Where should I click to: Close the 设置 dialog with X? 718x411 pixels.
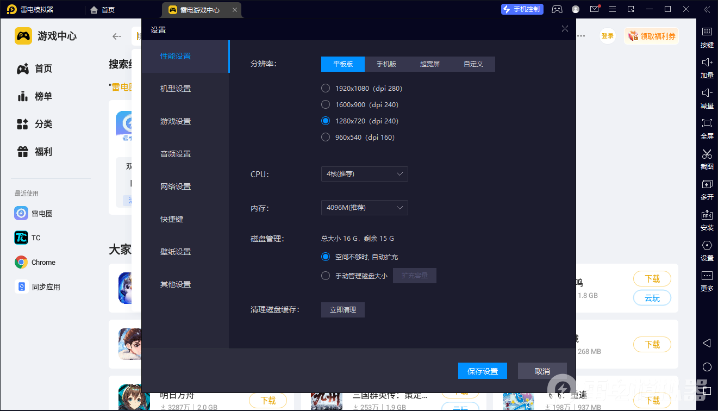[x=565, y=29]
